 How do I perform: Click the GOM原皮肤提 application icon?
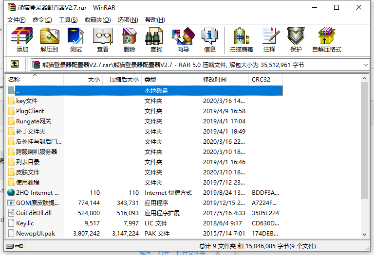click(11, 203)
